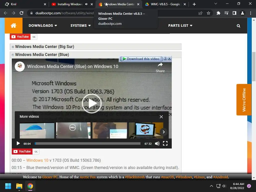
Task: Mute the Installing Windows tab audio icon
Action: [86, 4]
